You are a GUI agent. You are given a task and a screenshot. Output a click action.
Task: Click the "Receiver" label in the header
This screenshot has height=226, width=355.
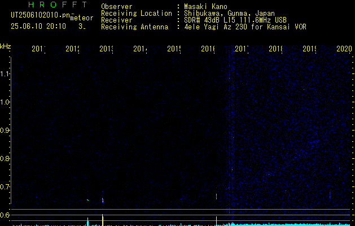pyautogui.click(x=117, y=20)
